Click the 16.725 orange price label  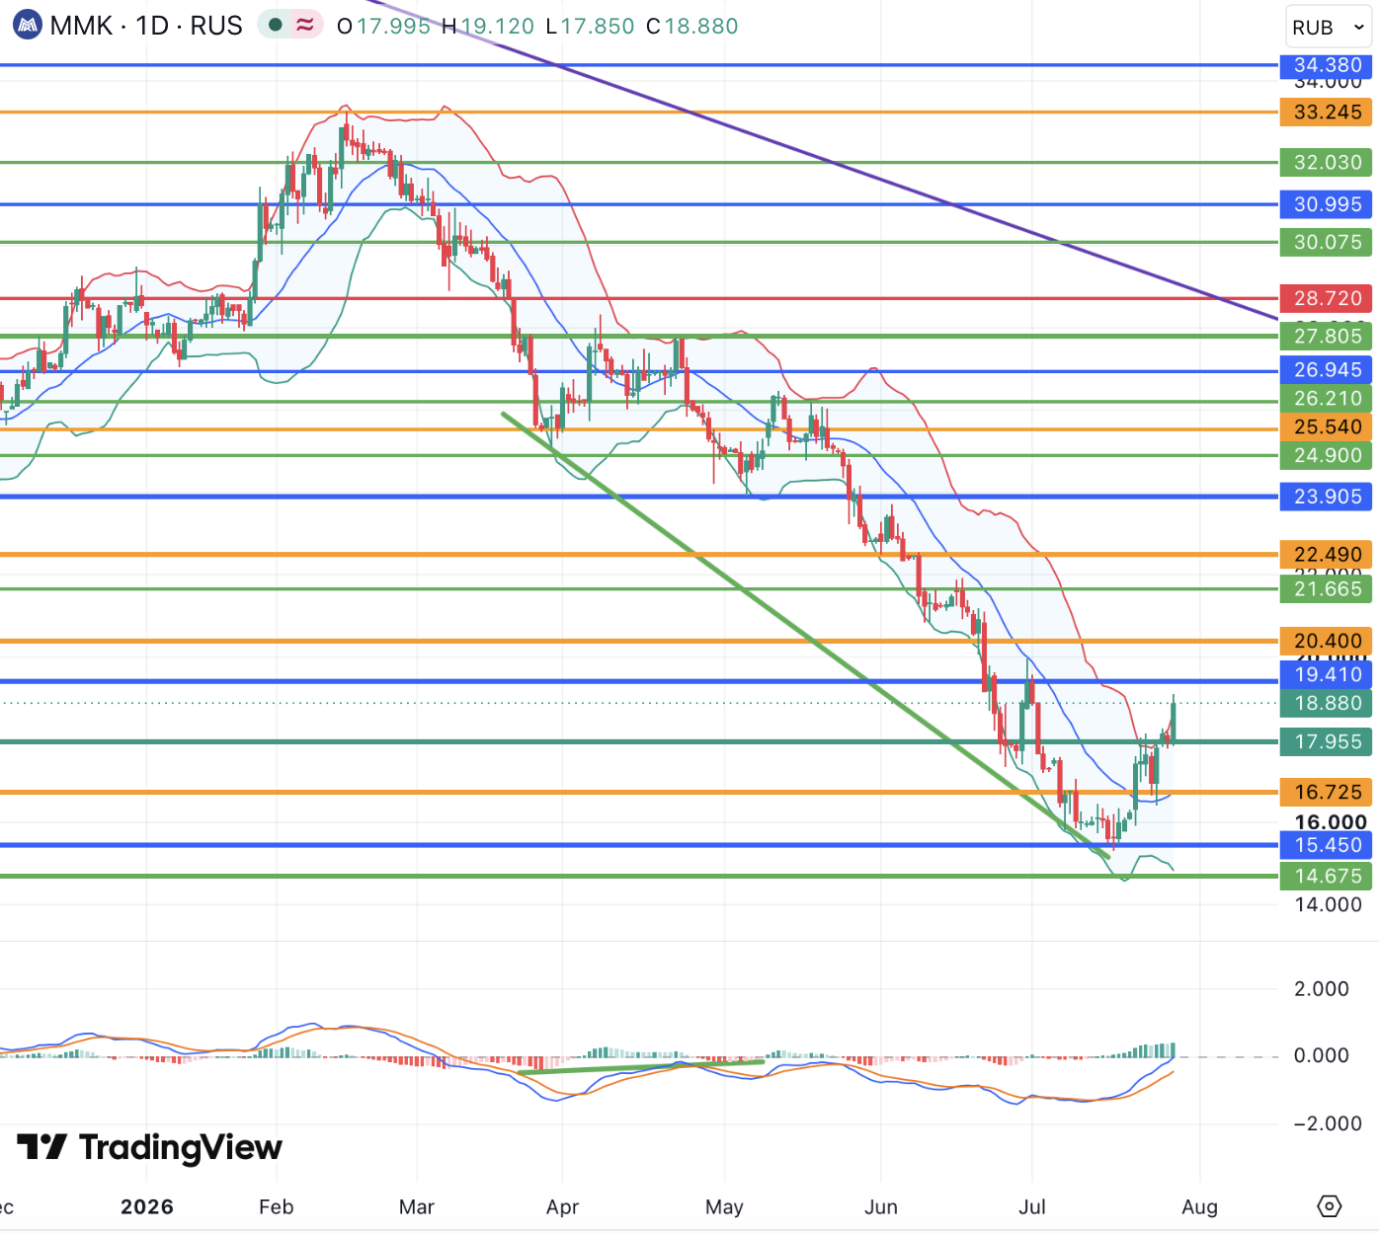[x=1327, y=792]
